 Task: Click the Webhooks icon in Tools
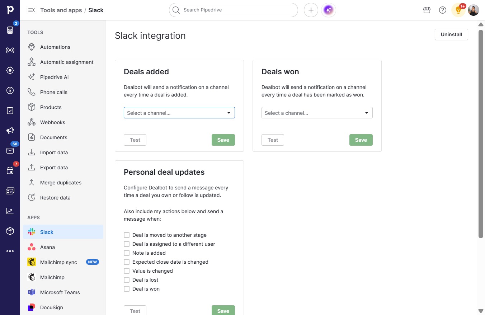point(32,122)
